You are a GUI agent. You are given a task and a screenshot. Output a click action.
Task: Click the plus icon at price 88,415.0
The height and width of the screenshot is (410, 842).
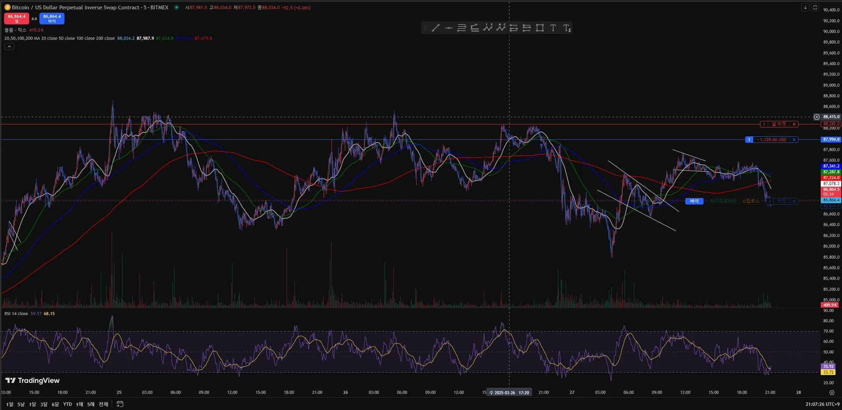coord(817,117)
